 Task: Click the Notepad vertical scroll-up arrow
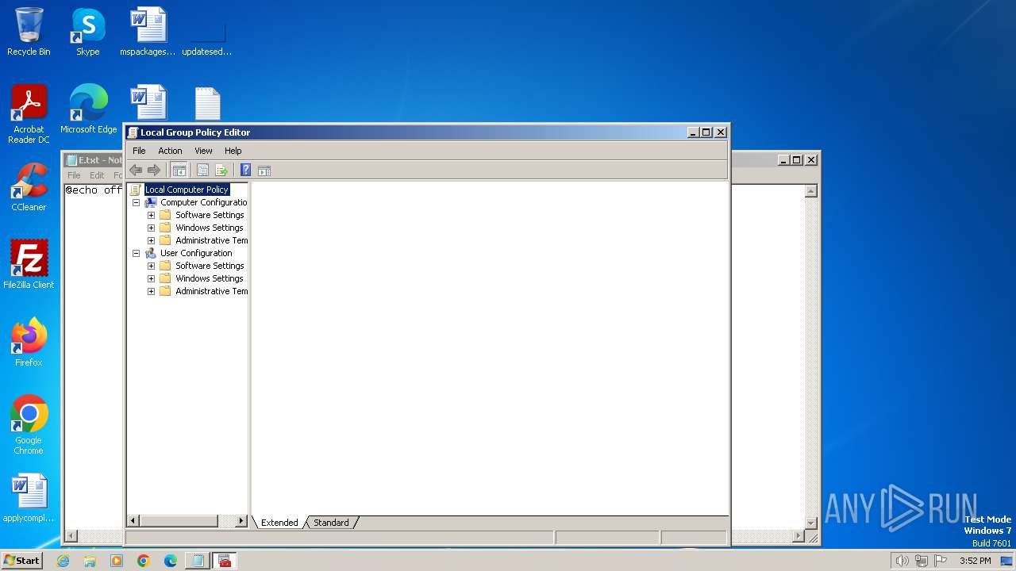810,191
